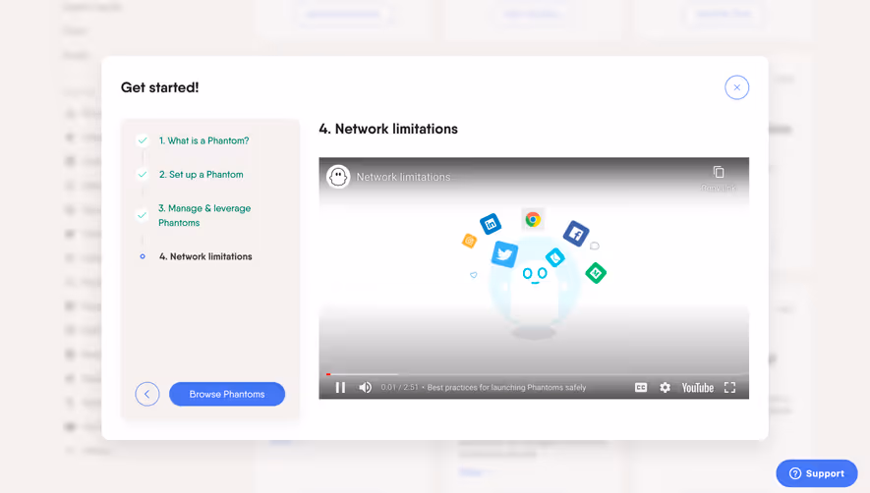
Task: Toggle closed captions on the video
Action: click(x=641, y=388)
